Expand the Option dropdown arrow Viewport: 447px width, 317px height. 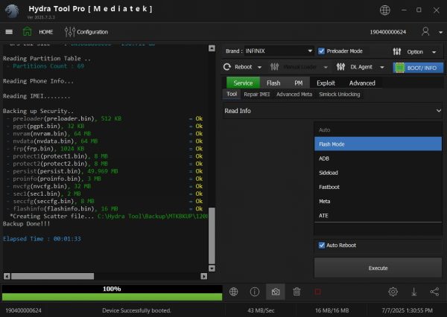(434, 52)
